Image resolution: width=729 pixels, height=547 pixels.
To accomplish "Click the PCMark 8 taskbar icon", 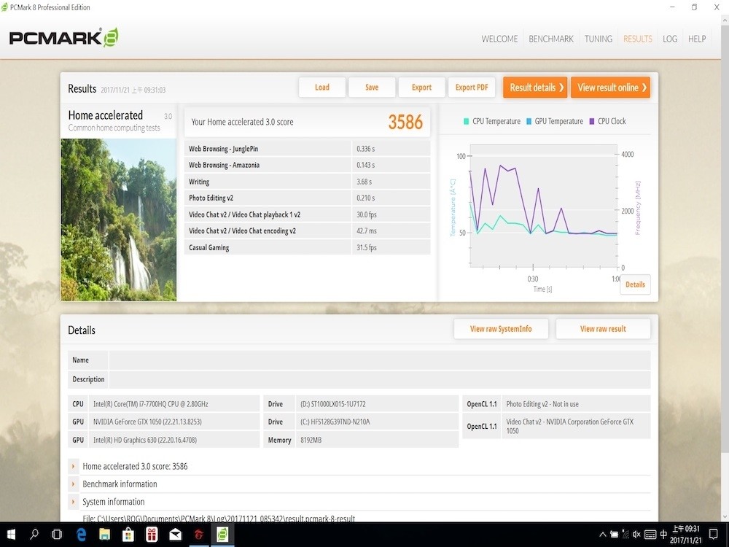I will point(222,535).
